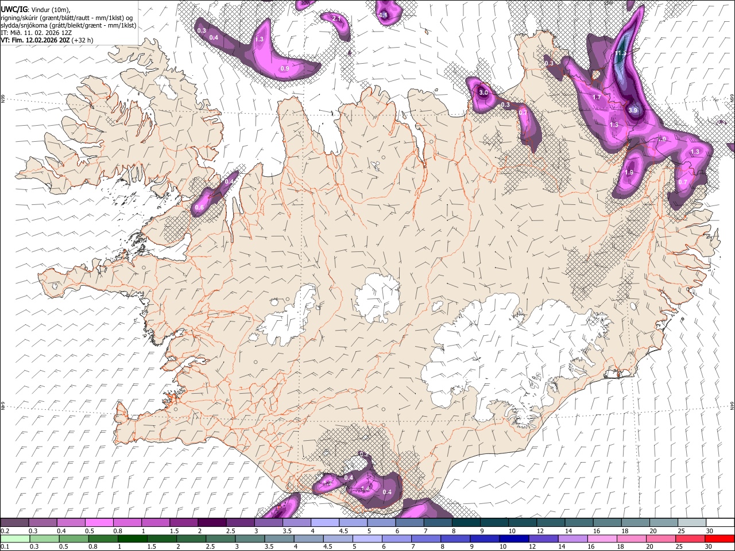Click the 1.9 precipitation value label
This screenshot has width=735, height=551.
pos(629,172)
